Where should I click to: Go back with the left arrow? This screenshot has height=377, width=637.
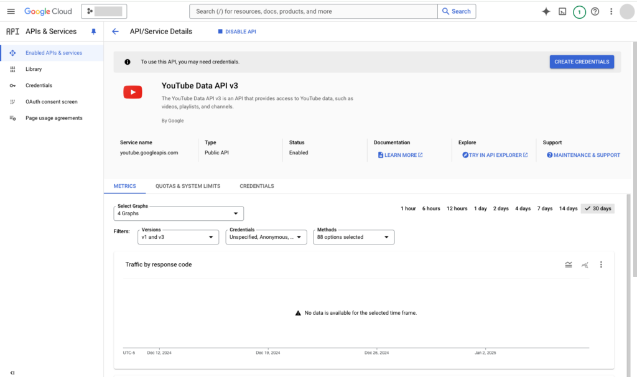[x=115, y=31]
